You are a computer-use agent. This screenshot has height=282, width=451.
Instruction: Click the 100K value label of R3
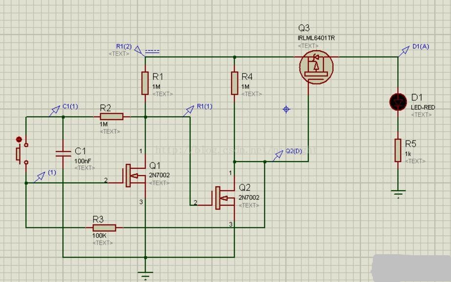(99, 236)
